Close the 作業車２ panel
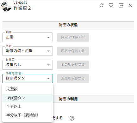137x123 pixels. (130, 5)
